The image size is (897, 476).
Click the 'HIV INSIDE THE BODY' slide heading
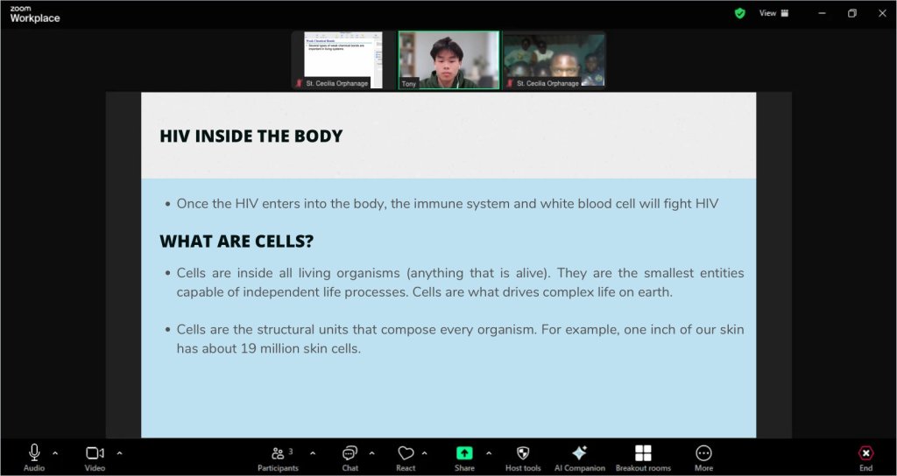tap(251, 136)
